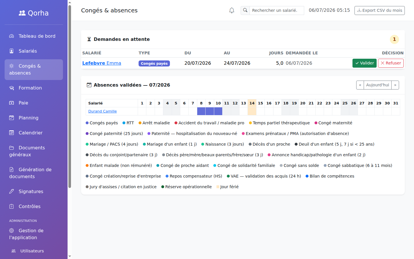Jump to Aujourd'hui in absences calendar
This screenshot has height=259, width=414.
377,85
